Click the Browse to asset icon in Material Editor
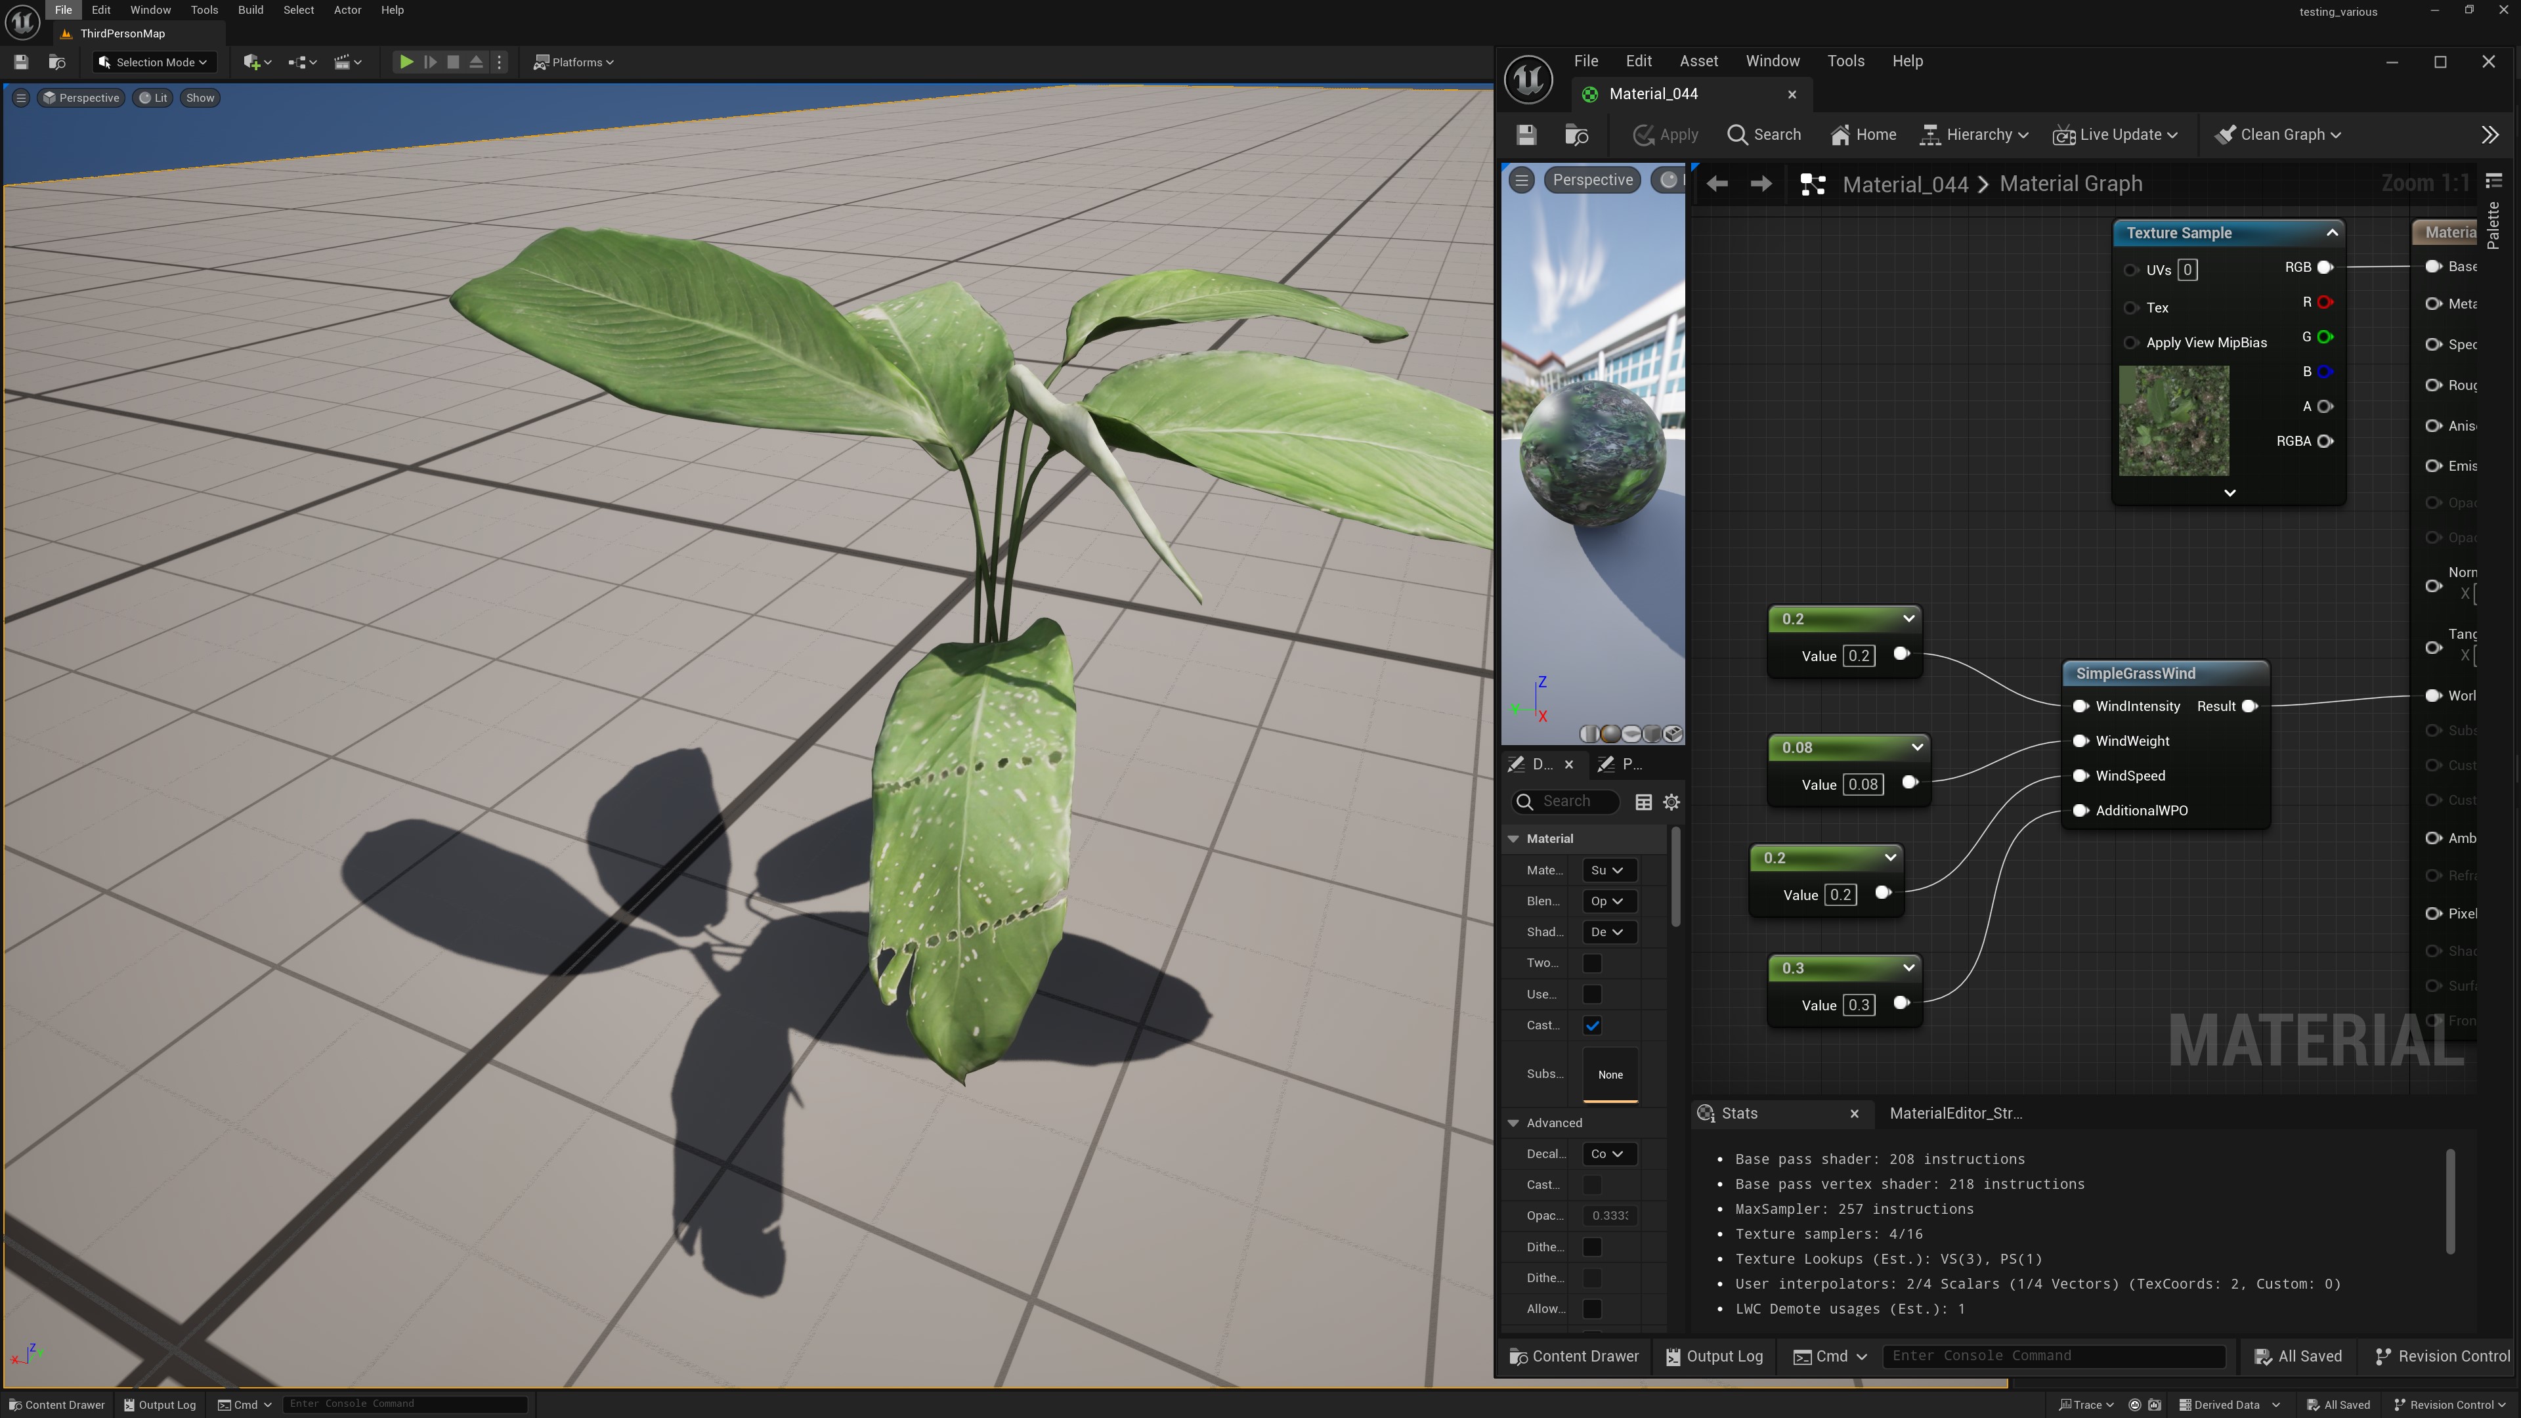2521x1418 pixels. click(1576, 135)
